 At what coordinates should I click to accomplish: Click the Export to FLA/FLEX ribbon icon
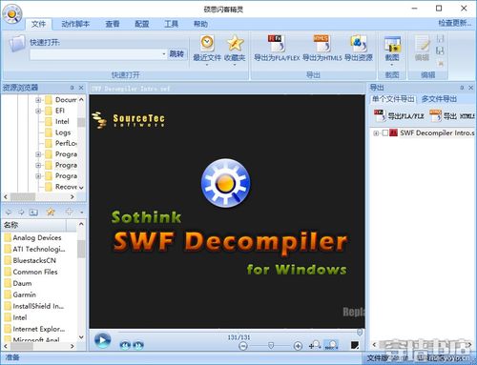[x=277, y=44]
